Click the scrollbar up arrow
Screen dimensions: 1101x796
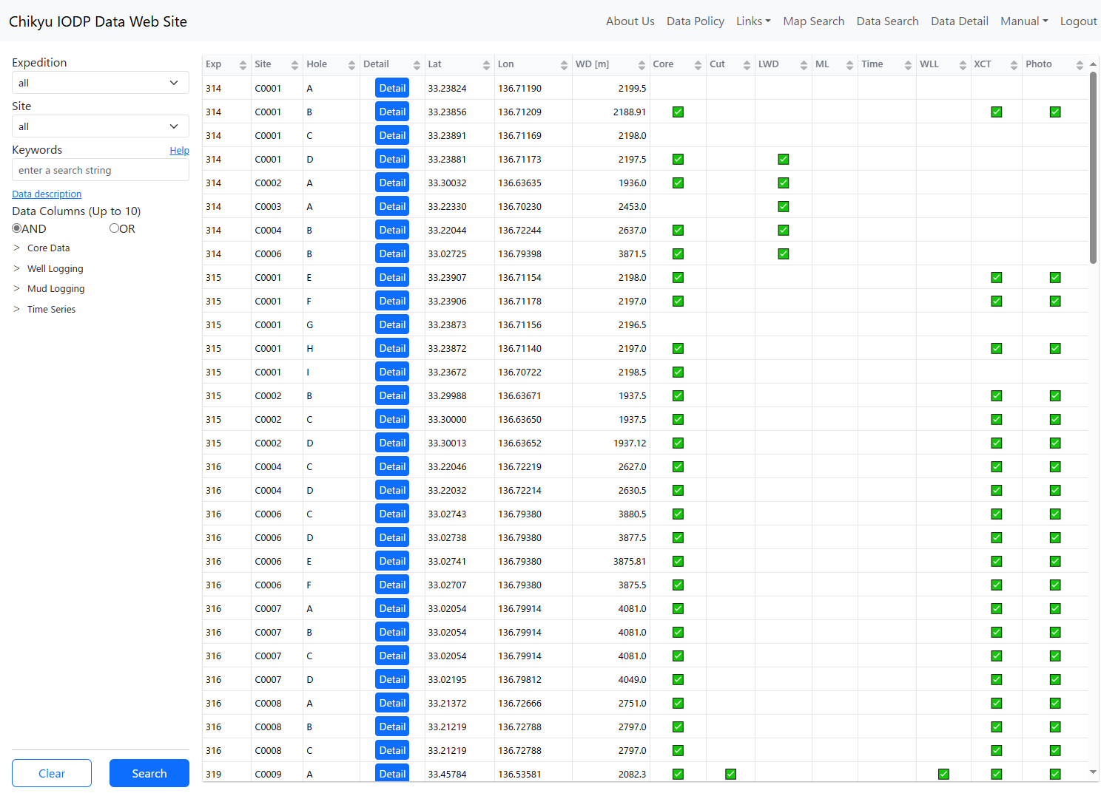(1094, 64)
